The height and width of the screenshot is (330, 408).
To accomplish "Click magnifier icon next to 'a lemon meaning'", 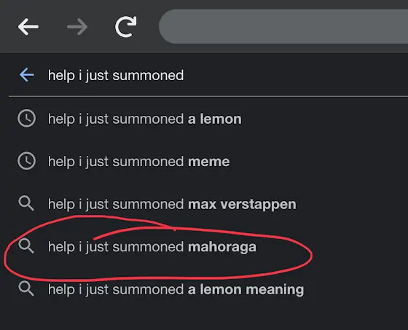I will pyautogui.click(x=26, y=289).
